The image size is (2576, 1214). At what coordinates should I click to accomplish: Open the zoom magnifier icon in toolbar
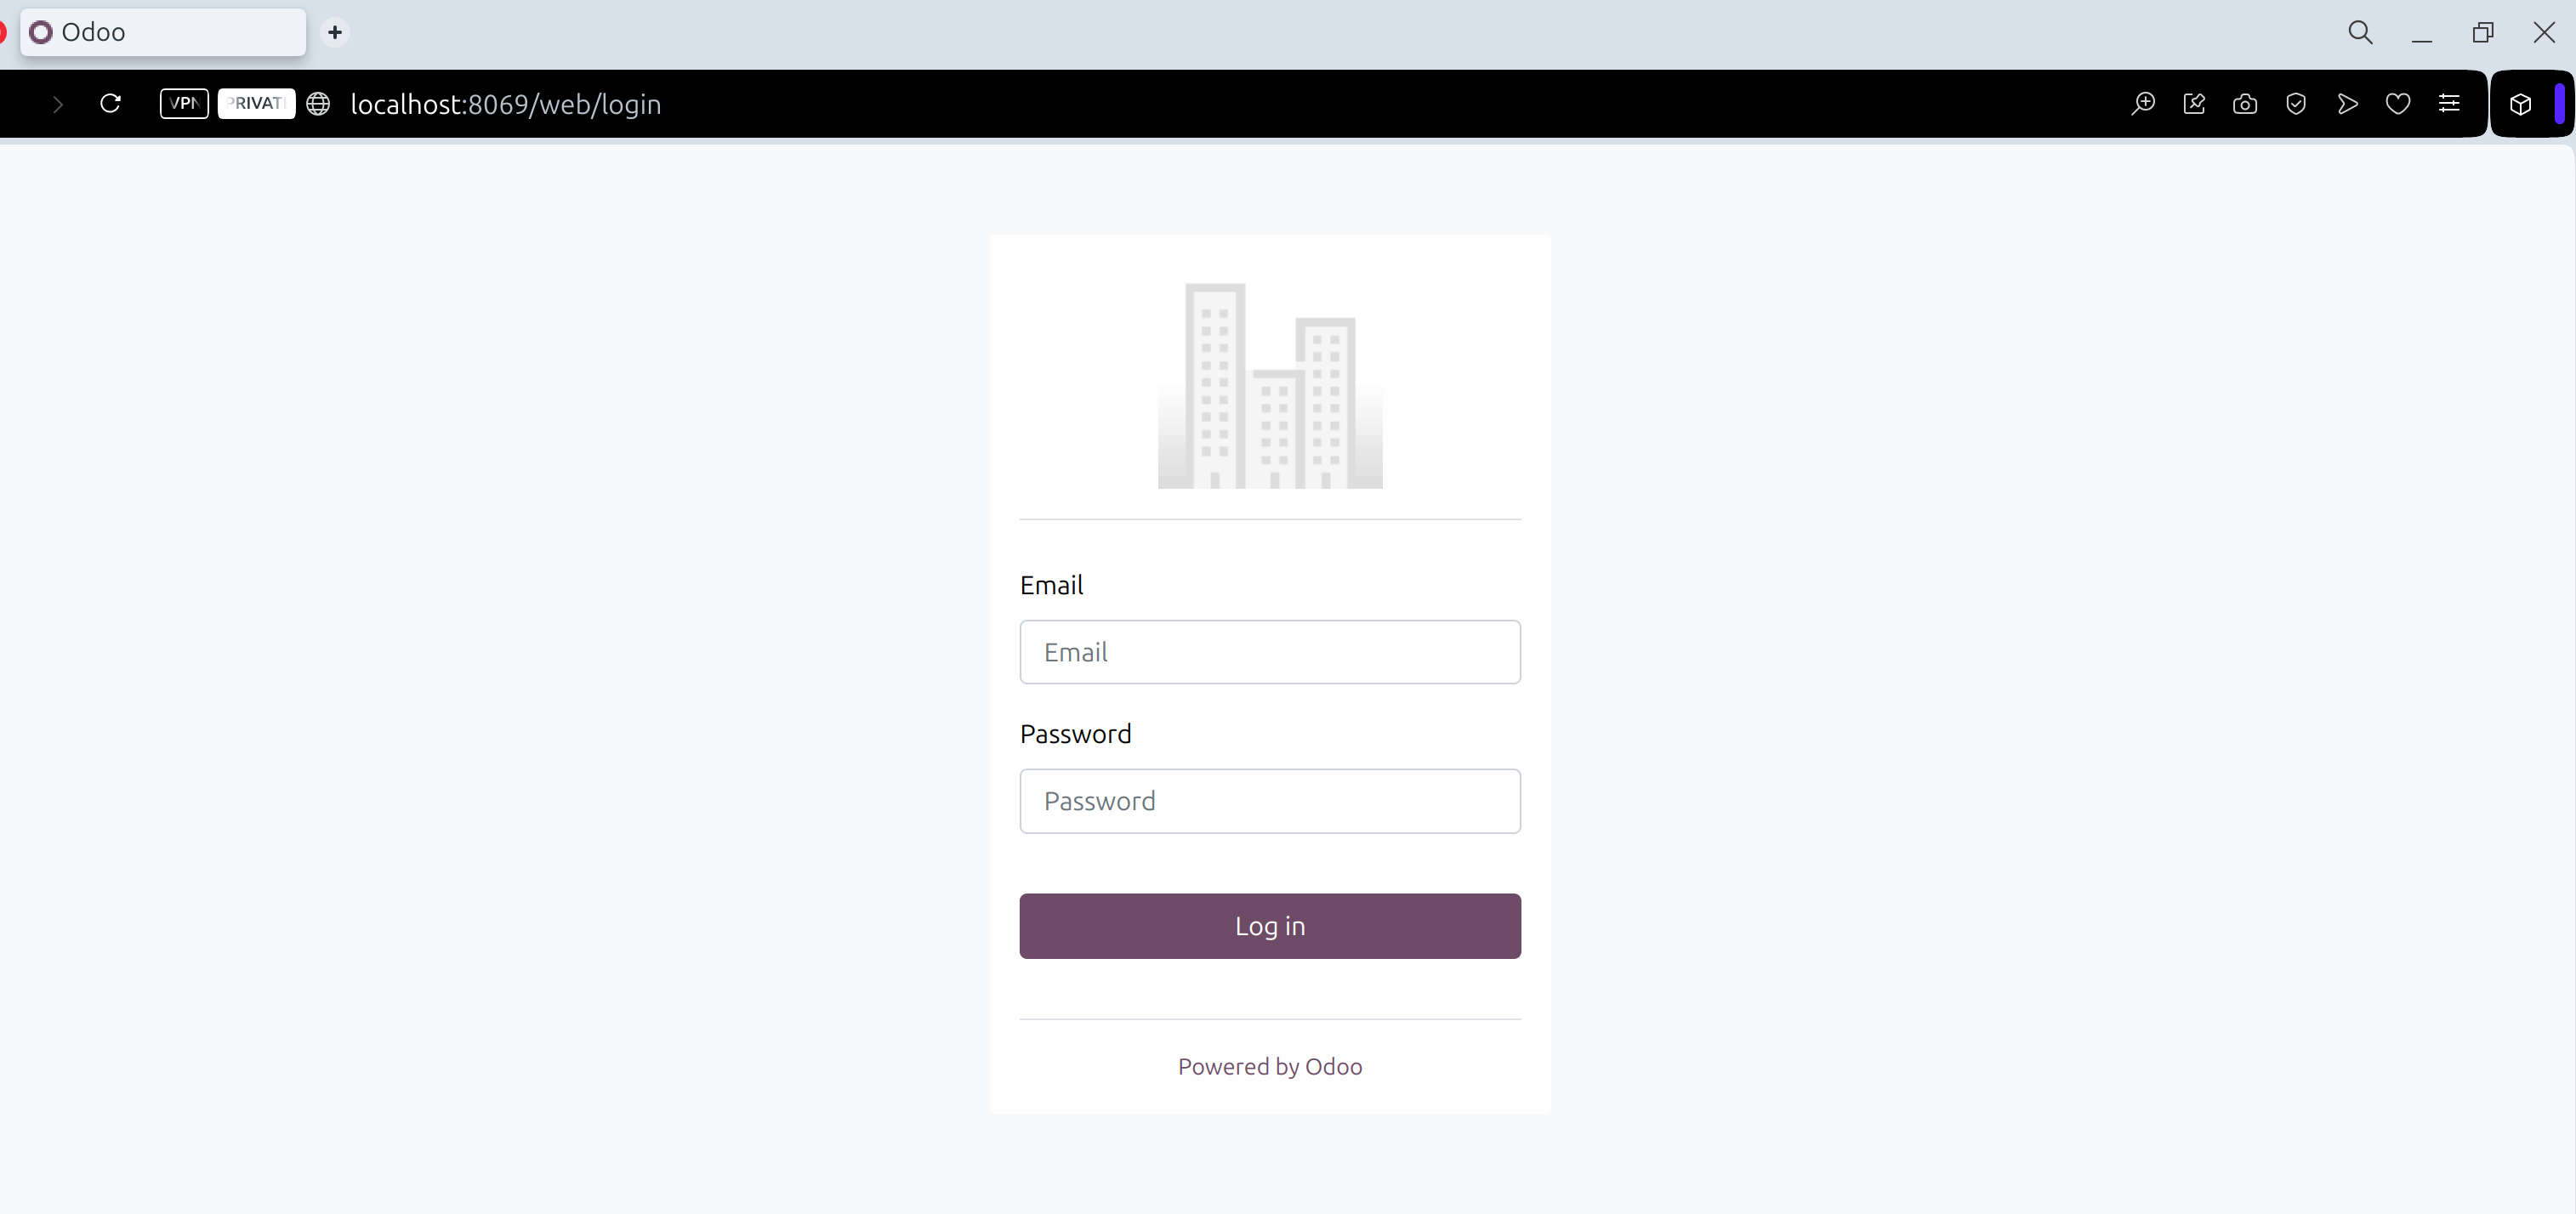click(x=2143, y=104)
